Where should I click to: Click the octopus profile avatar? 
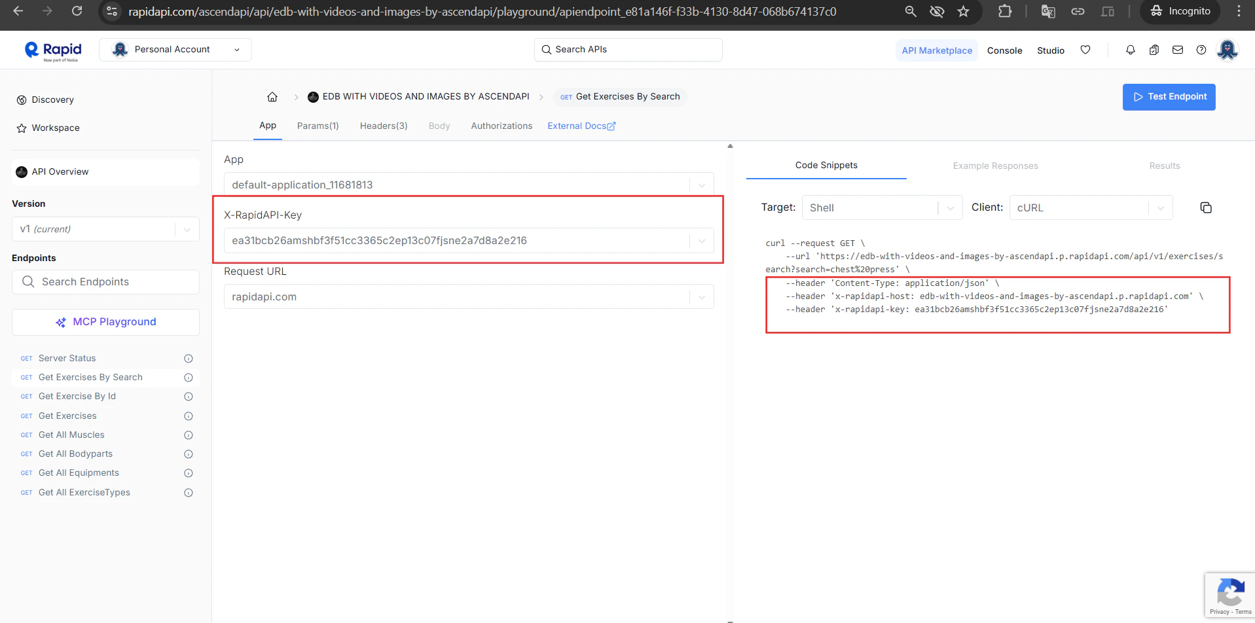(1228, 50)
